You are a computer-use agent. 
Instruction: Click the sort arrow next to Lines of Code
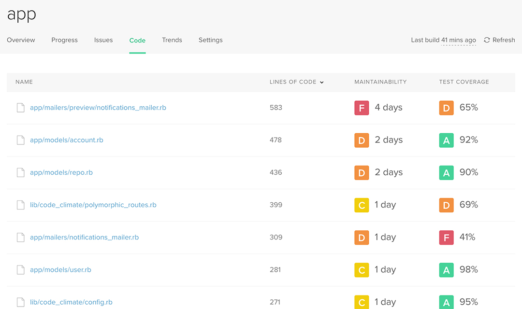pyautogui.click(x=321, y=82)
